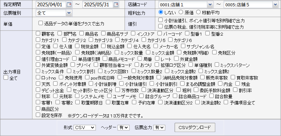
Task: Check the インストア checkbox
Action: pos(133,33)
